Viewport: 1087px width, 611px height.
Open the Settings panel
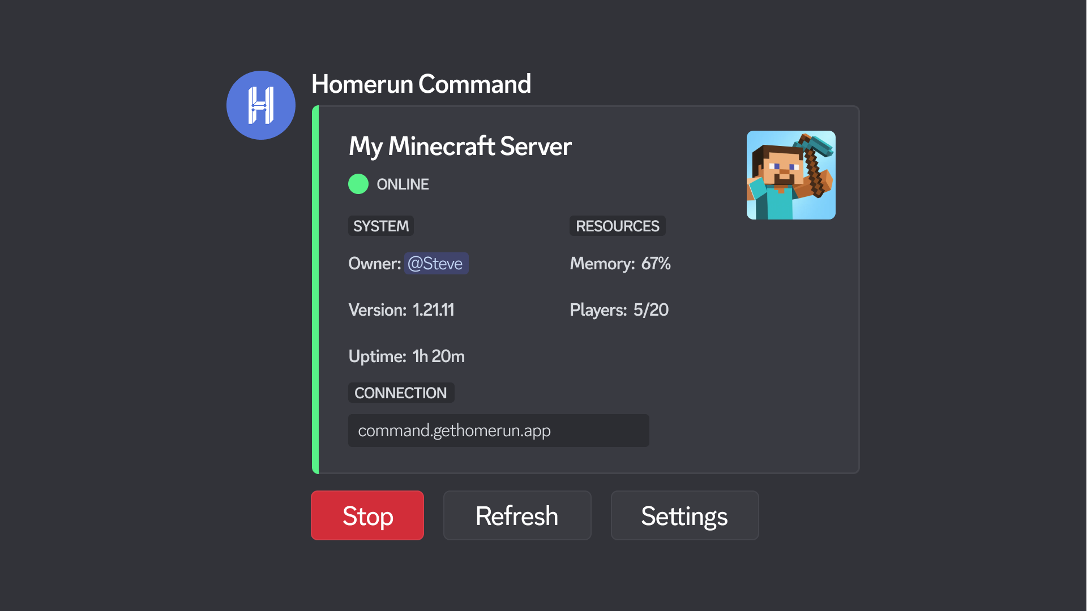click(x=684, y=515)
